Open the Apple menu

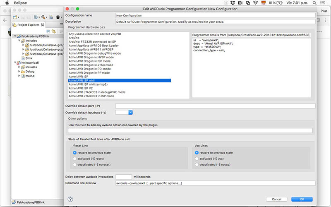click(7, 3)
